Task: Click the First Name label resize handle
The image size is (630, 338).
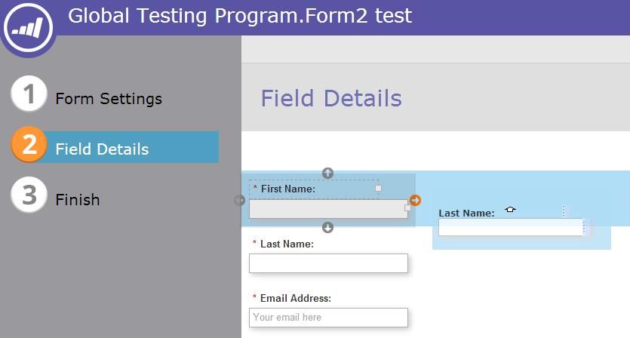Action: [x=379, y=188]
